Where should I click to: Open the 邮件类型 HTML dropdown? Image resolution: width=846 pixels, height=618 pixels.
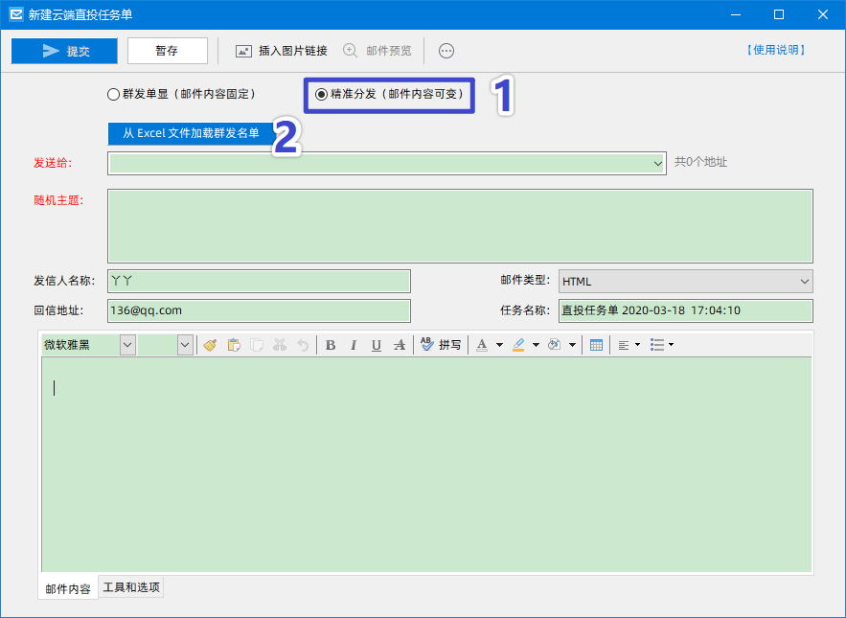tap(686, 281)
